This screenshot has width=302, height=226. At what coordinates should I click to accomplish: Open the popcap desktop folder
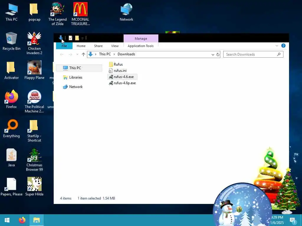[34, 12]
